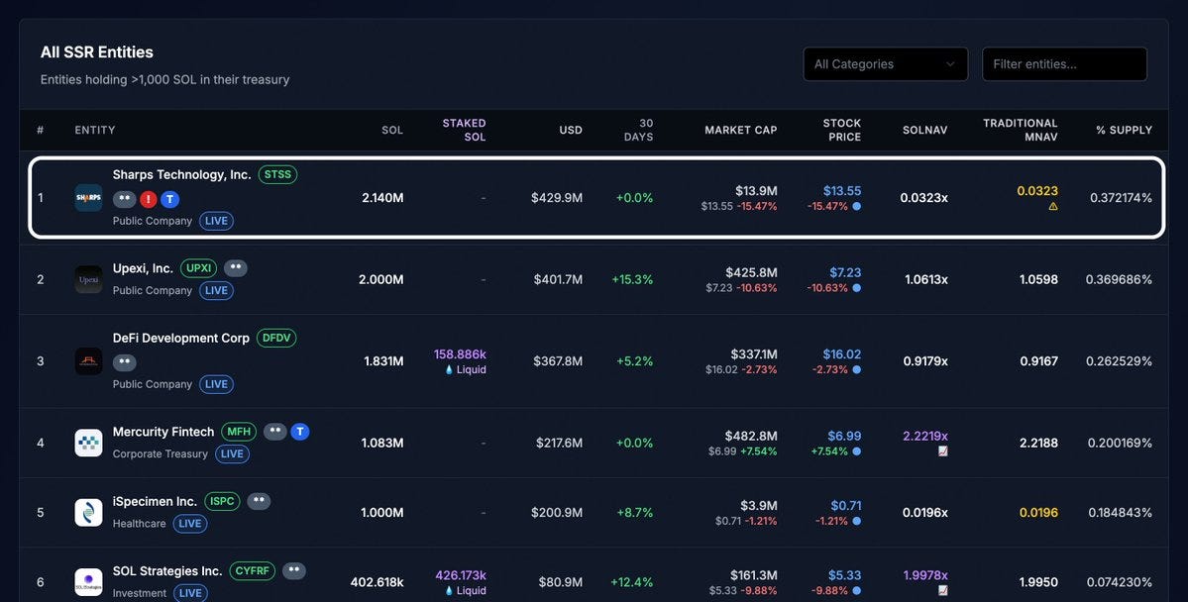Open the DeFi Development Corp entity name

tap(181, 338)
